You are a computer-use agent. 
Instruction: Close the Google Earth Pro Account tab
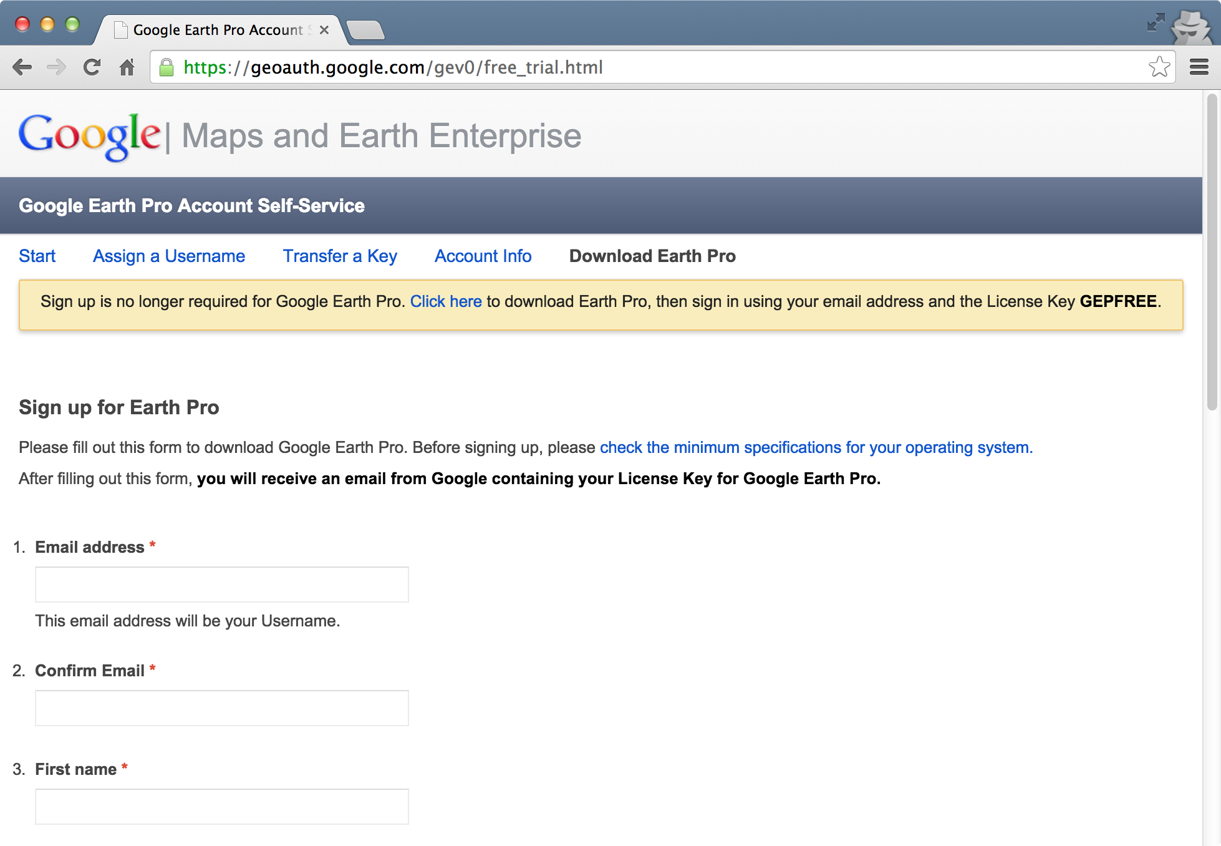point(324,30)
